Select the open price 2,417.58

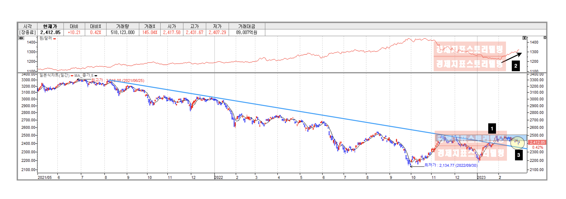coord(172,33)
